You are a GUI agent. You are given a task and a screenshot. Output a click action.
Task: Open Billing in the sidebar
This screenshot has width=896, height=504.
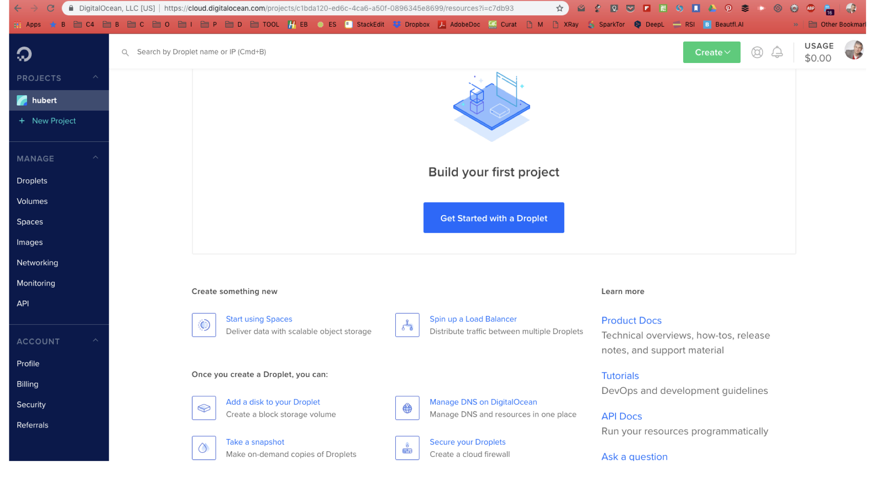point(28,384)
